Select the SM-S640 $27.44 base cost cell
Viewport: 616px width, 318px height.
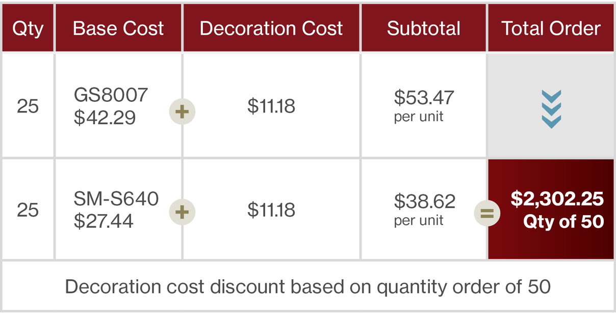pyautogui.click(x=116, y=210)
